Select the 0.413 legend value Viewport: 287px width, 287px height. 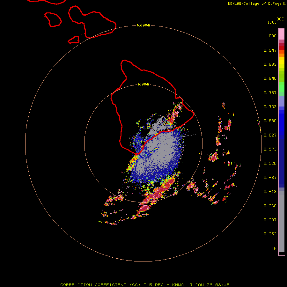tap(270, 192)
